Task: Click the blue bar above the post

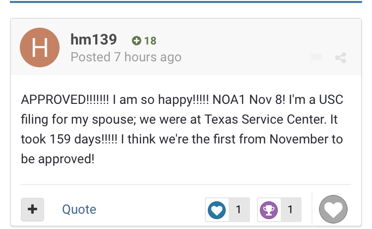Action: click(x=186, y=2)
